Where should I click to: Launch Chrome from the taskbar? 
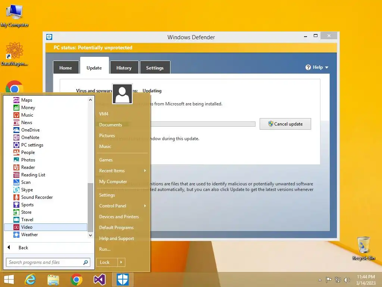pyautogui.click(x=76, y=280)
